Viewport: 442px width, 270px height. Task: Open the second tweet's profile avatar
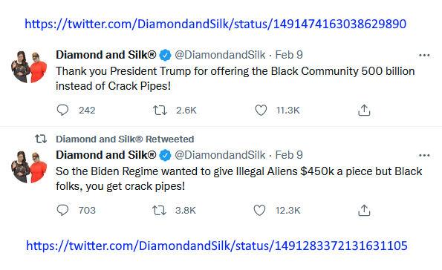pos(29,167)
